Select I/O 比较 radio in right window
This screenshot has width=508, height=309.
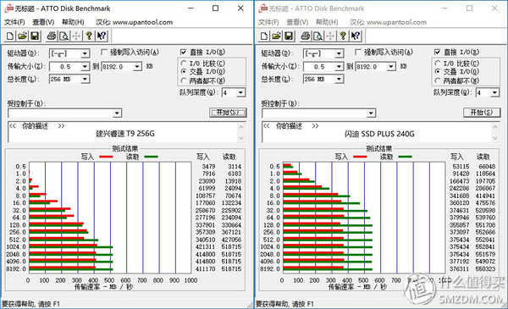[x=438, y=63]
